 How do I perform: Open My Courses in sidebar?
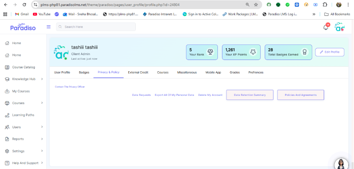[x=20, y=91]
